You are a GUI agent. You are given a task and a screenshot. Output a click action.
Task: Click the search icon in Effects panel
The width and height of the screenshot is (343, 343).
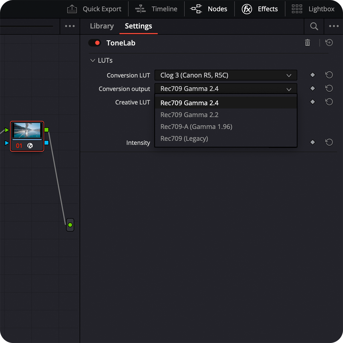coord(314,27)
